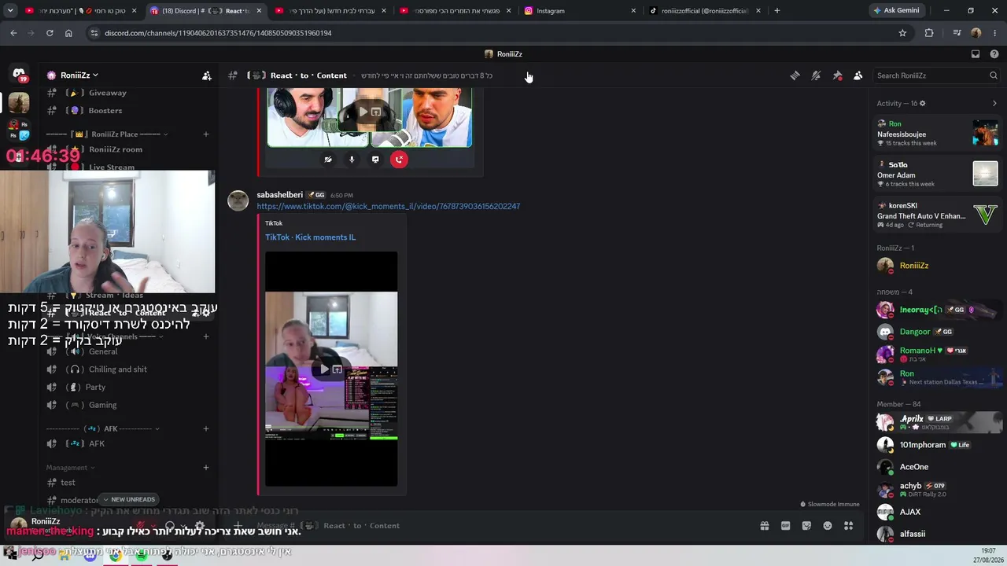Open sticker picker in message bar
1007x566 pixels.
click(x=806, y=526)
